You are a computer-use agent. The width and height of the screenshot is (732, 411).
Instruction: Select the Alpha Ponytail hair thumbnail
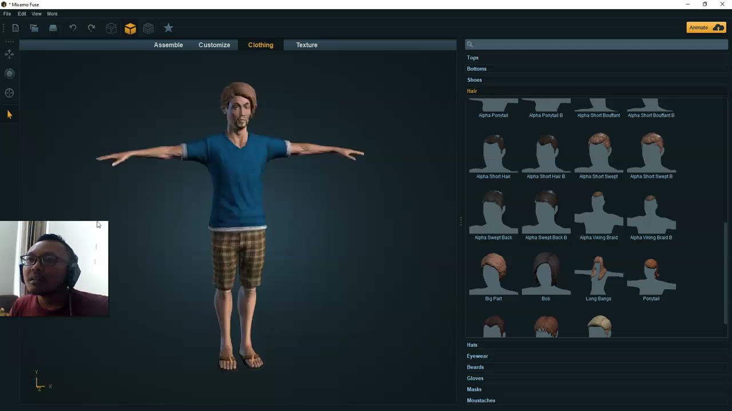point(493,105)
